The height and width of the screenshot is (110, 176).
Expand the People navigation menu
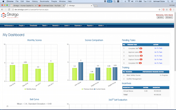22,26
